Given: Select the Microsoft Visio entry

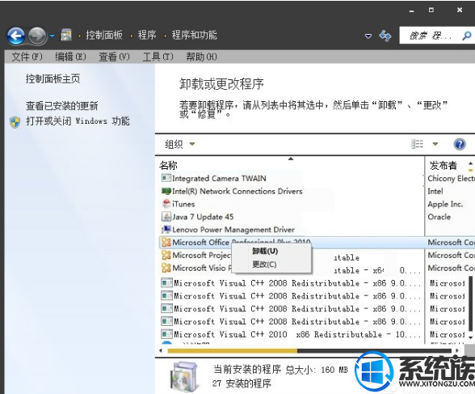Looking at the screenshot, I should [202, 268].
